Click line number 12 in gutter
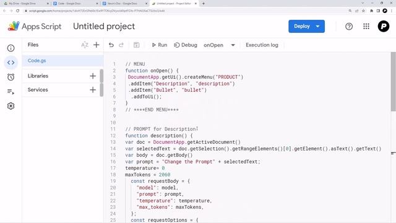 coord(113,136)
